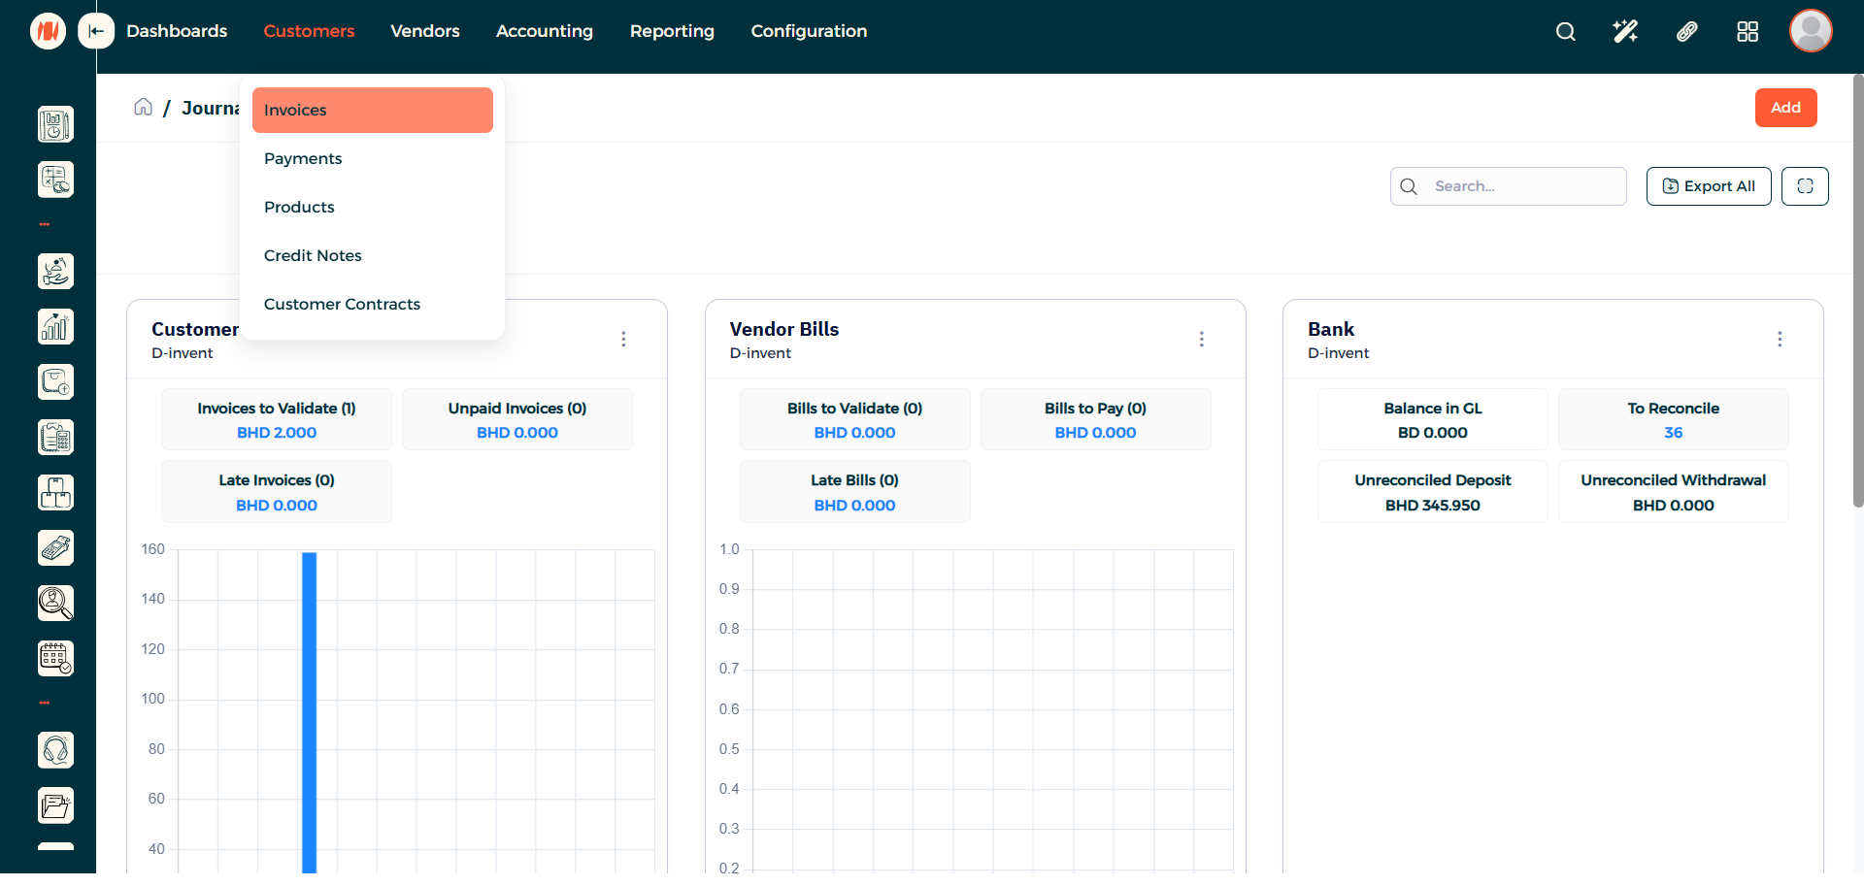The height and width of the screenshot is (886, 1864).
Task: Open the link attachment icon in header
Action: click(x=1687, y=31)
